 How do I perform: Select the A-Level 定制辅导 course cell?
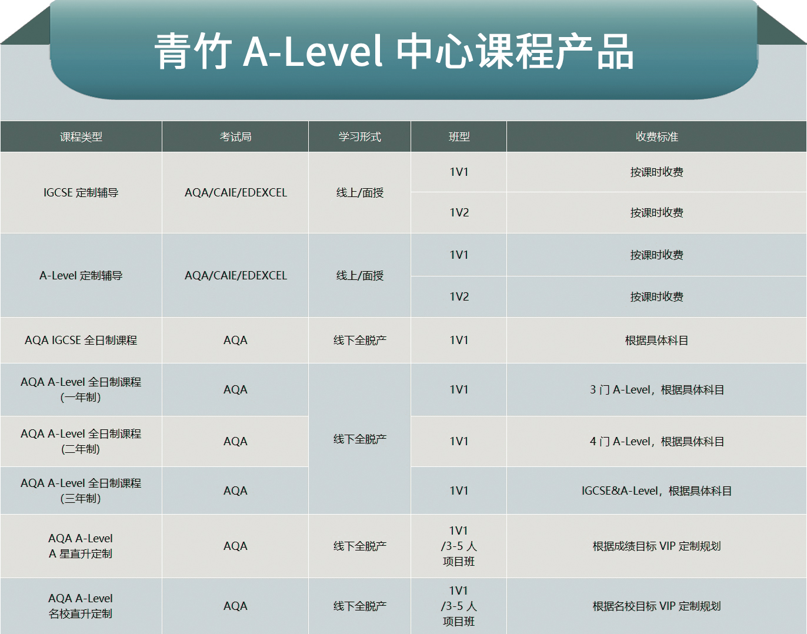coord(81,275)
